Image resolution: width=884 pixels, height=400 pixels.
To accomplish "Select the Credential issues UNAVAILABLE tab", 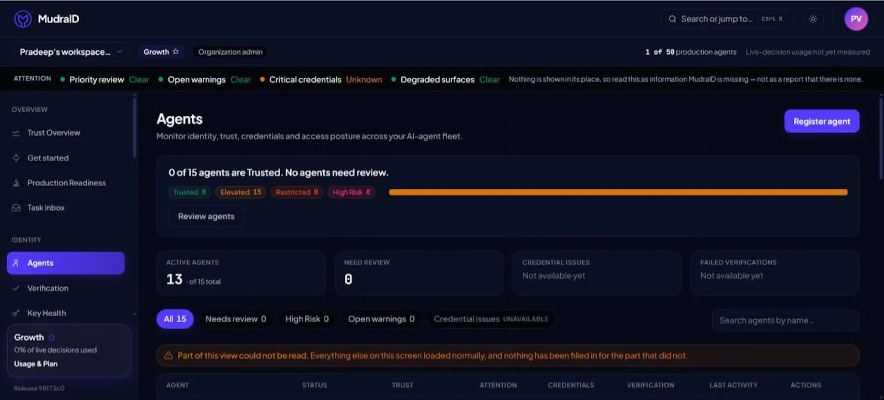I will click(491, 319).
